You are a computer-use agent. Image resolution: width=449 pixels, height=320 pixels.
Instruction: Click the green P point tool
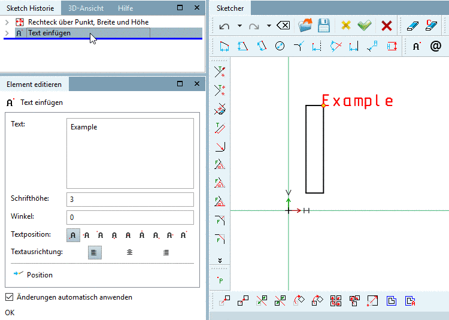(x=220, y=280)
